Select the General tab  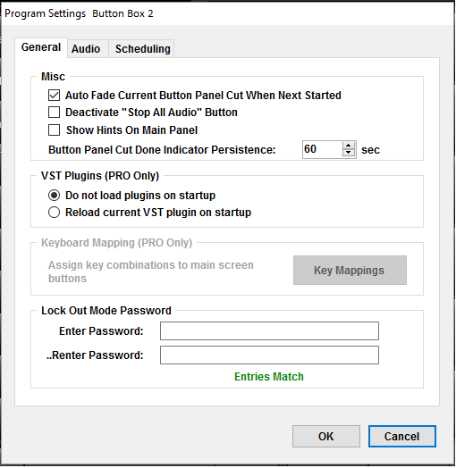41,47
